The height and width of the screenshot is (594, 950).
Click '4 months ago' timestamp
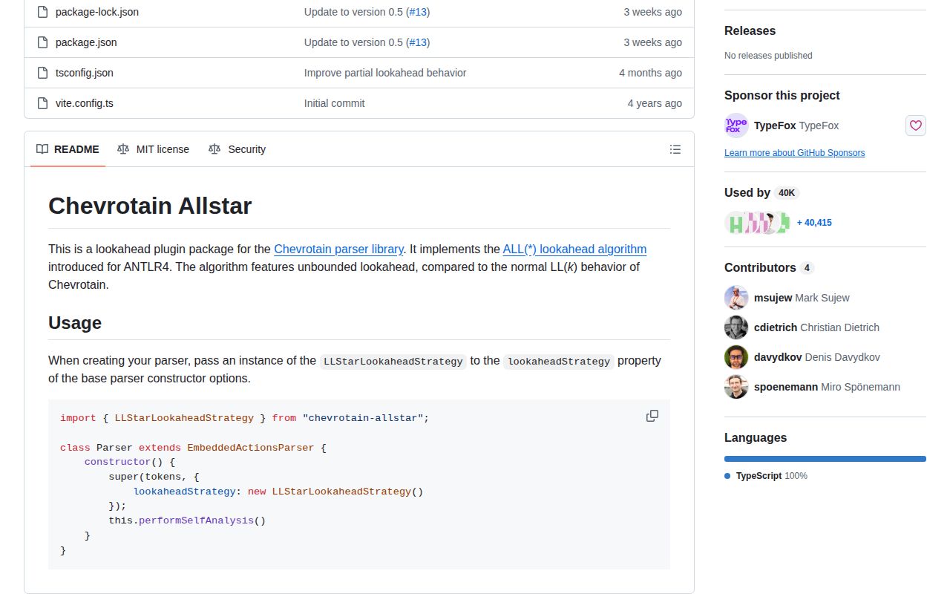pos(650,73)
